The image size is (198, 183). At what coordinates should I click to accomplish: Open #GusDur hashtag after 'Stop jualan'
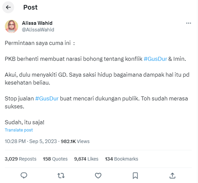(47, 98)
